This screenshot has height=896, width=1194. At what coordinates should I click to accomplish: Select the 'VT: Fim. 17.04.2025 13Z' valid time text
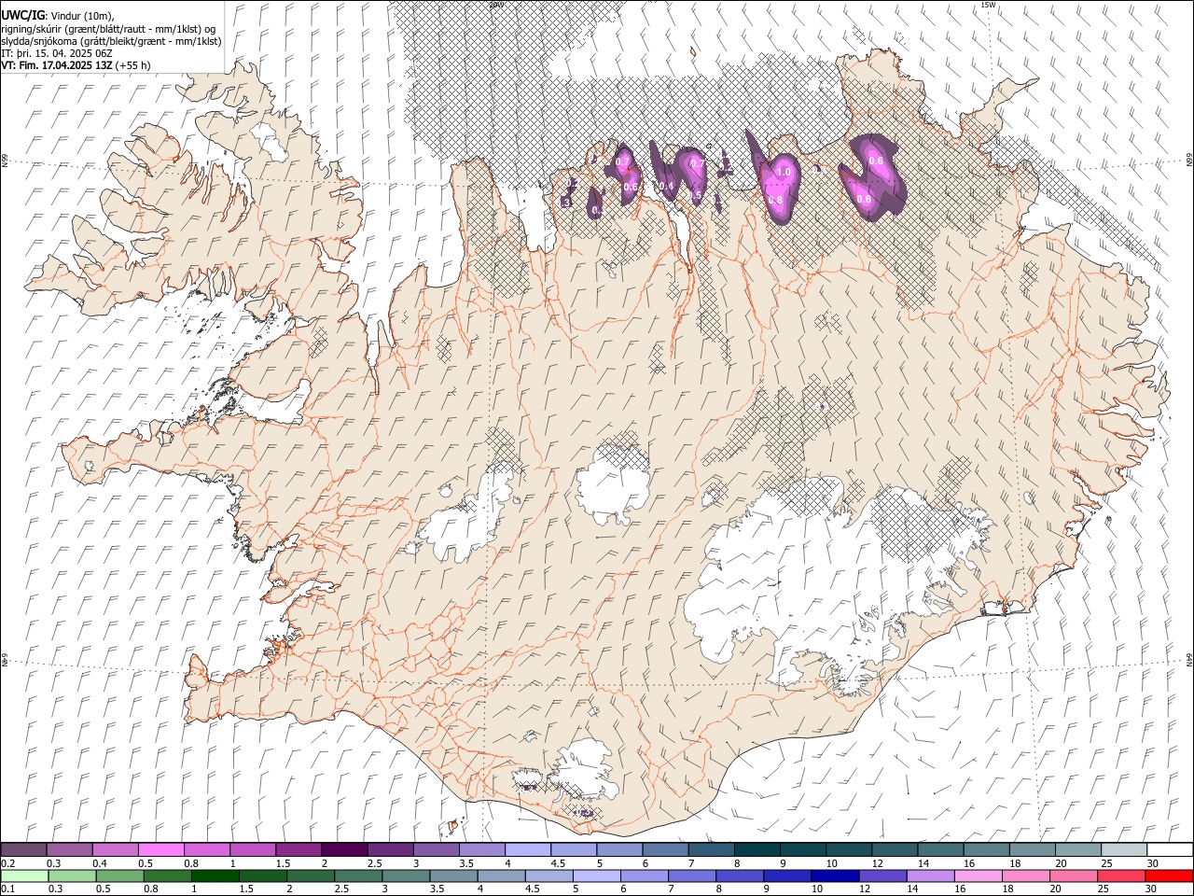(x=58, y=65)
